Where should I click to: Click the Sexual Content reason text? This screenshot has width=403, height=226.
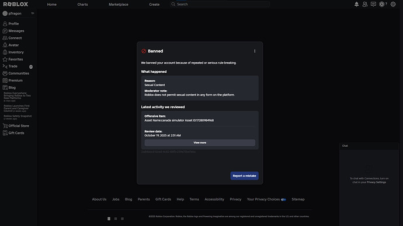click(x=155, y=85)
